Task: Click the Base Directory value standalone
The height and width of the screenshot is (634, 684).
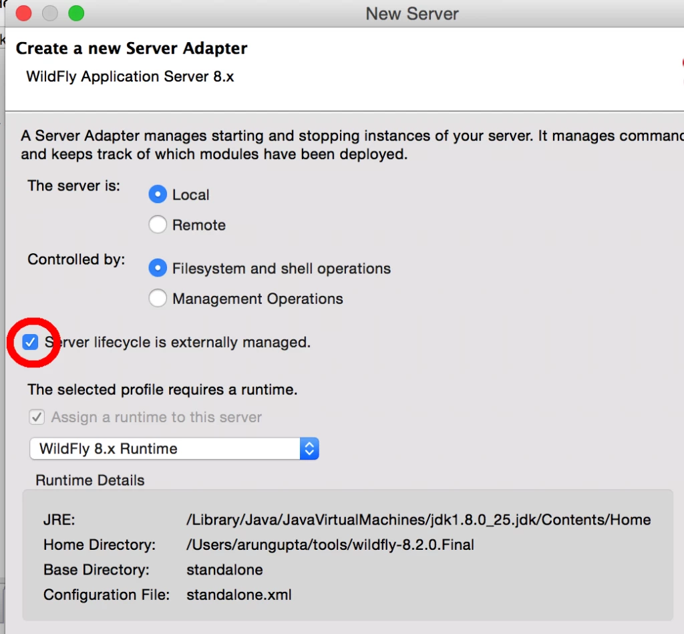Action: click(224, 569)
